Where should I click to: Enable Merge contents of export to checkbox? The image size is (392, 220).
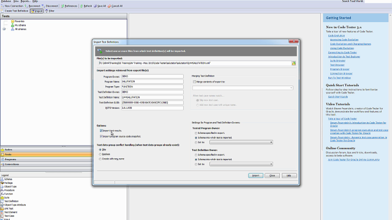[x=194, y=82]
